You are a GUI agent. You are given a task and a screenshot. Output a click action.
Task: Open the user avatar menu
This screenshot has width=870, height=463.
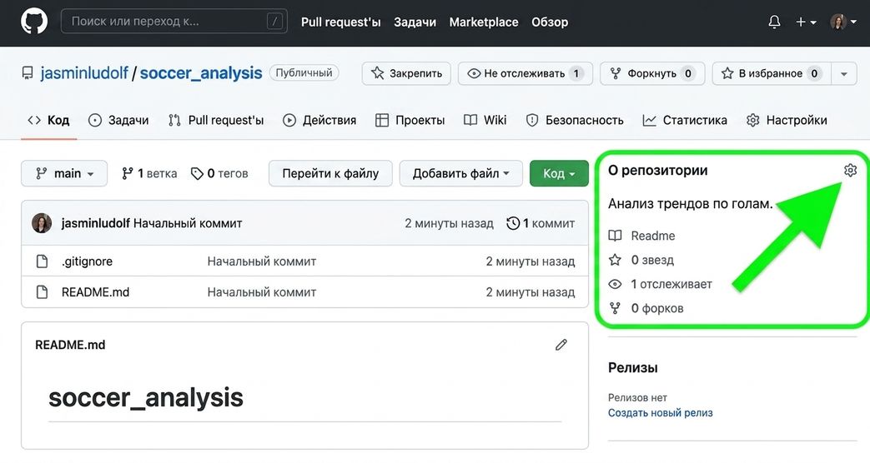point(843,22)
